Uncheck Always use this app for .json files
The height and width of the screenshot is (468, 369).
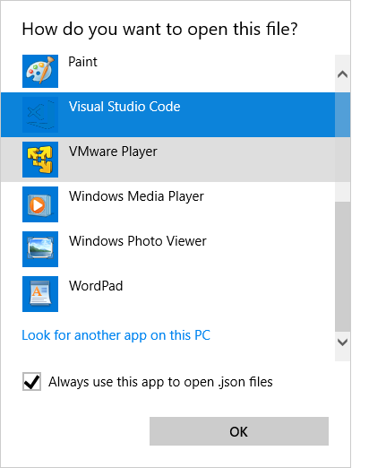pyautogui.click(x=31, y=382)
